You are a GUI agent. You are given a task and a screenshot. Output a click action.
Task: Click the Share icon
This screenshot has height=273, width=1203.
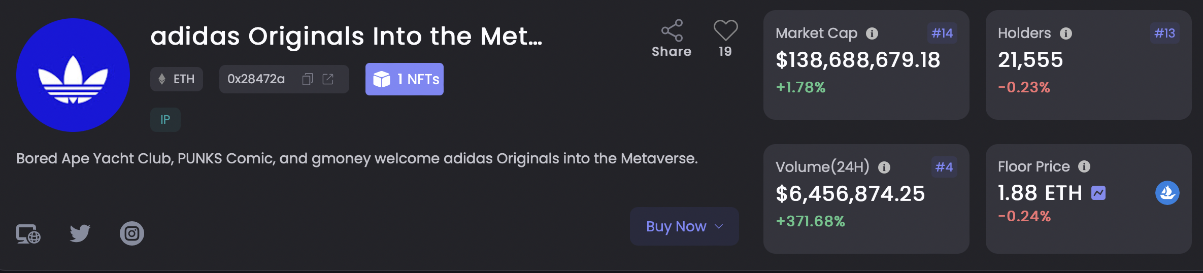click(672, 31)
